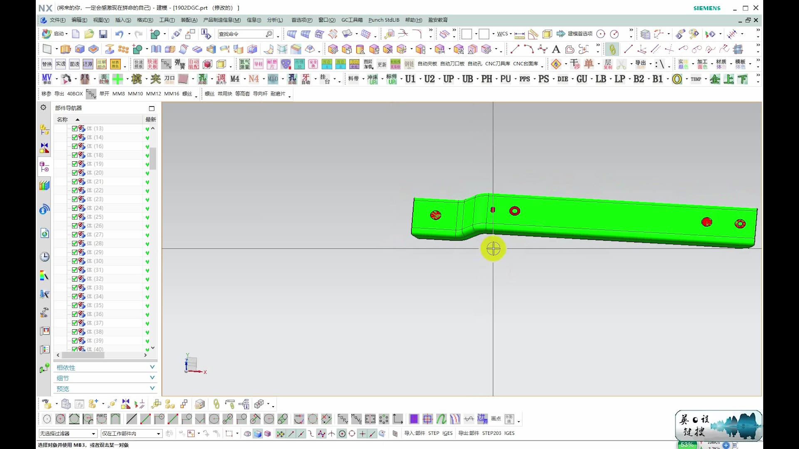Viewport: 799px width, 449px height.
Task: Open the 无选择过滤器 selection filter dropdown
Action: [x=93, y=434]
